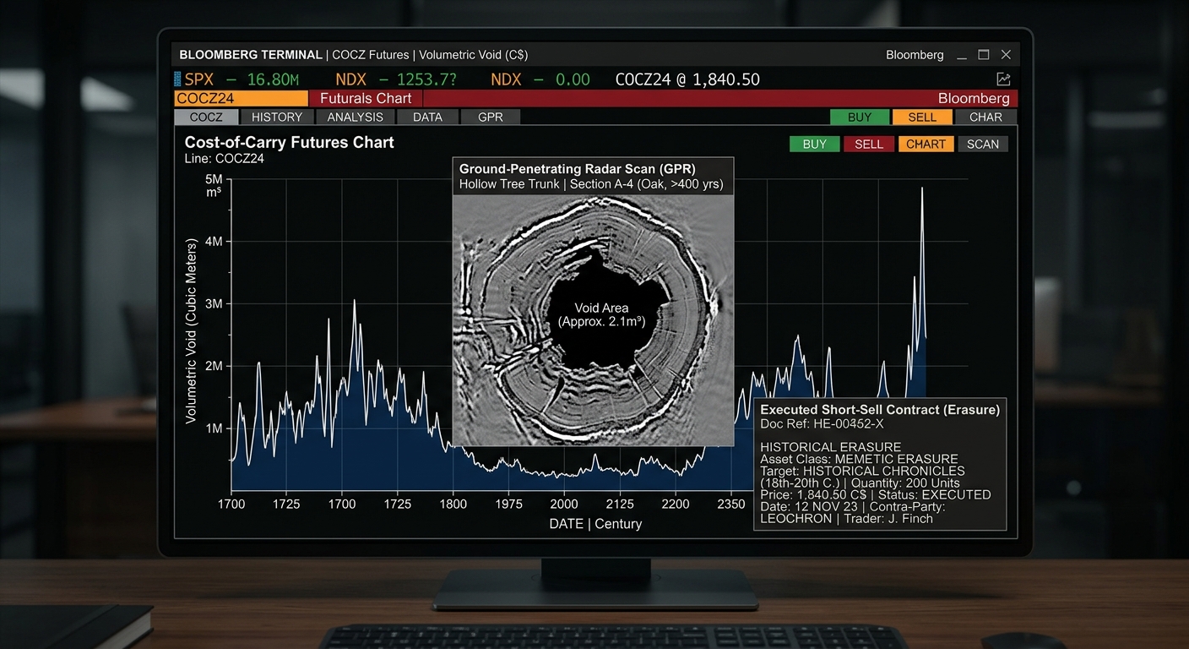Click the red SELL button above the chart
Image resolution: width=1189 pixels, height=649 pixels.
click(869, 145)
